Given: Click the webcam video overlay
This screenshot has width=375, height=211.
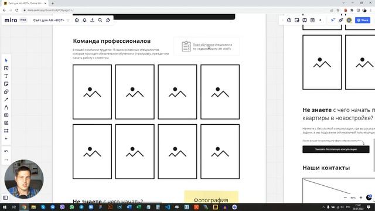Looking at the screenshot, I should pos(24,179).
